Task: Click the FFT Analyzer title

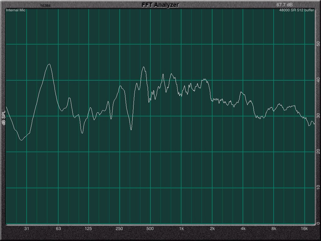Action: tap(160, 5)
